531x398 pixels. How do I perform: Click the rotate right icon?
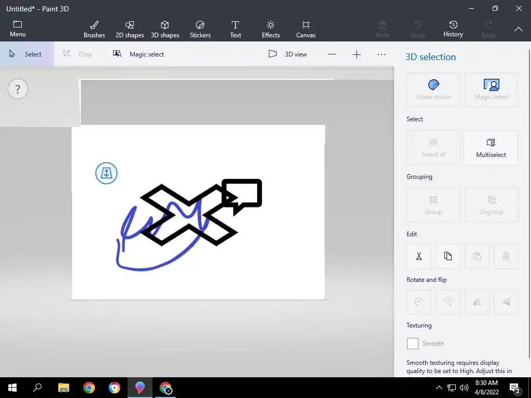pyautogui.click(x=448, y=302)
